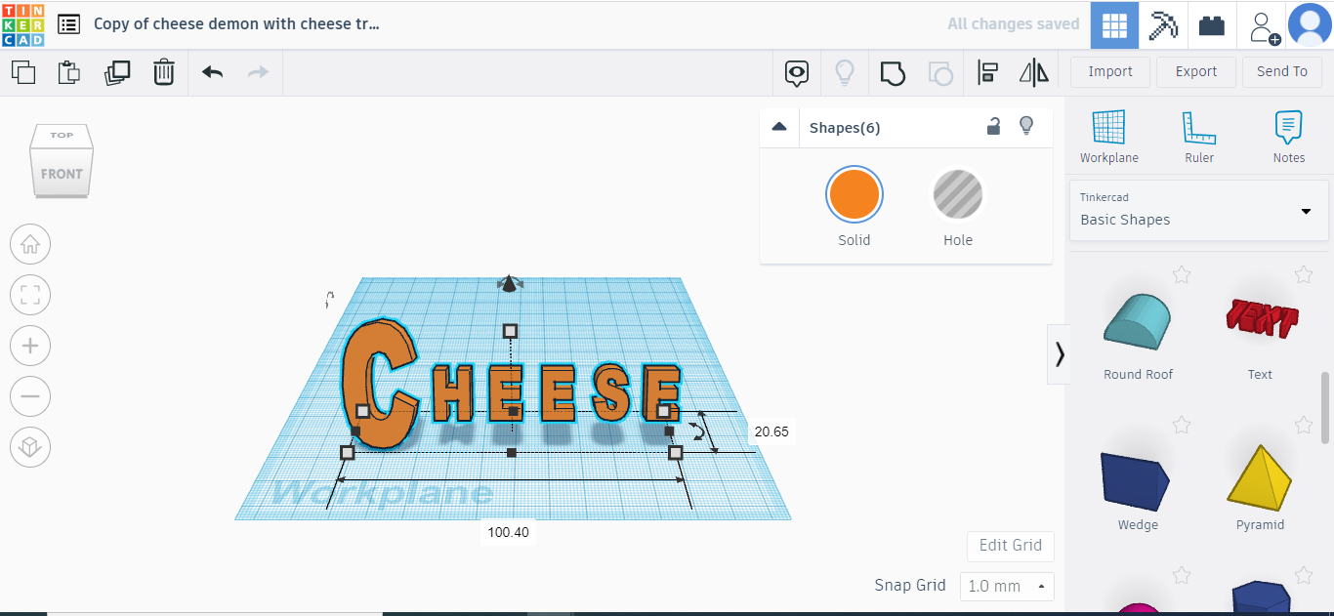Click the Mirror tool icon
1334x616 pixels.
[1033, 72]
